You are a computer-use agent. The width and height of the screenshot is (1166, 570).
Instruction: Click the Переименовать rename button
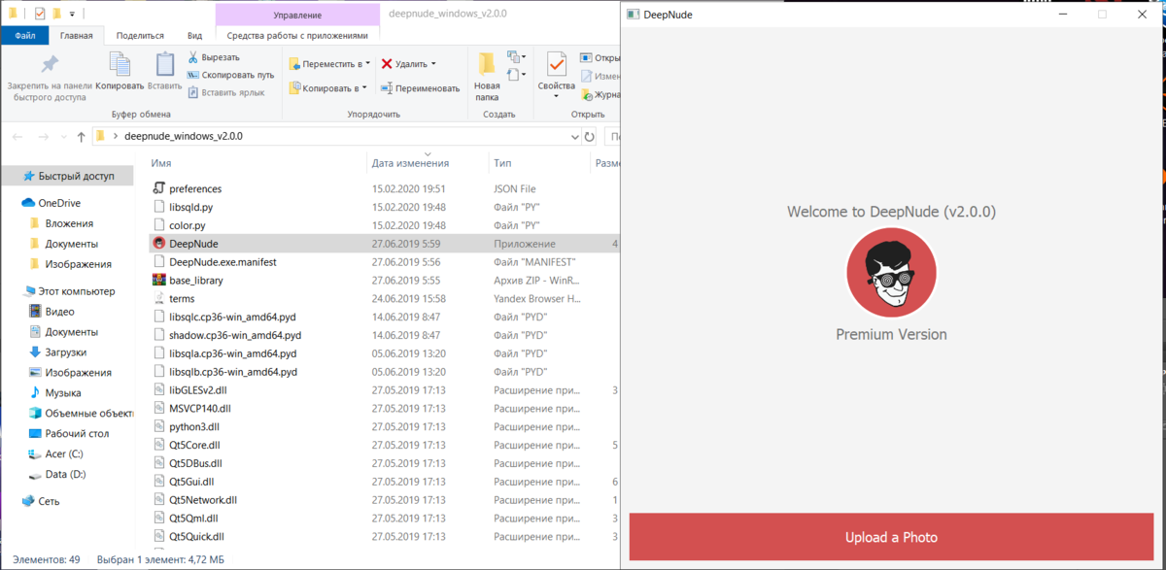click(x=420, y=88)
